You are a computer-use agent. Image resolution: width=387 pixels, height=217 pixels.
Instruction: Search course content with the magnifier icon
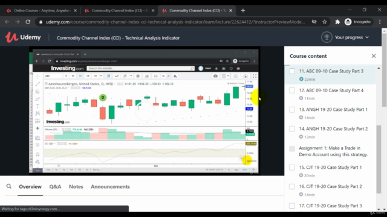click(x=9, y=186)
